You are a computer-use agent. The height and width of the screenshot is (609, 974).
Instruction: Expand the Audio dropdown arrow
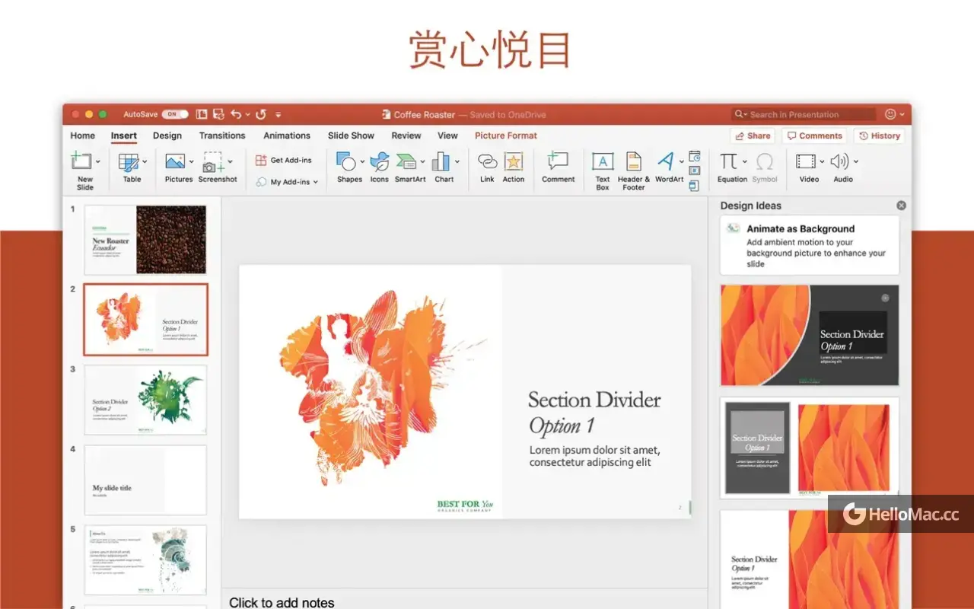856,161
